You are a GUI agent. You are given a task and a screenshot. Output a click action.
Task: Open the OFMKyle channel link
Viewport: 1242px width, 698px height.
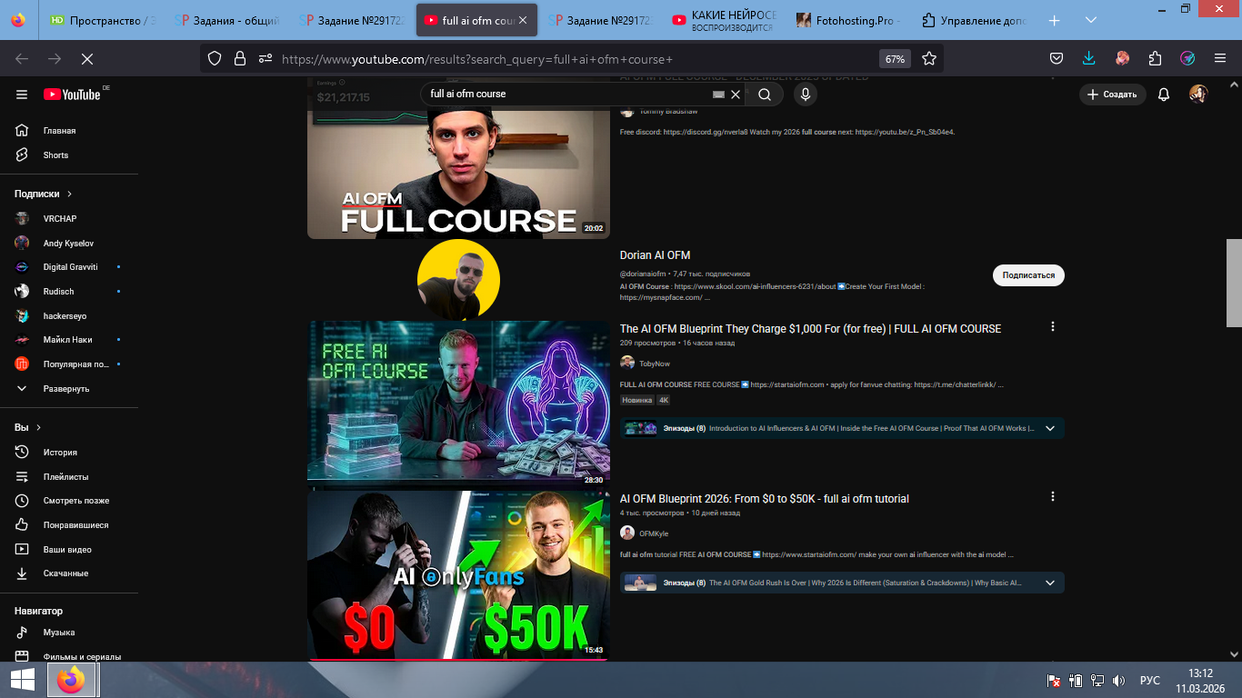(x=654, y=533)
